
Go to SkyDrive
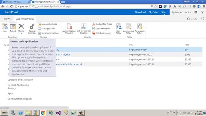point(154,12)
